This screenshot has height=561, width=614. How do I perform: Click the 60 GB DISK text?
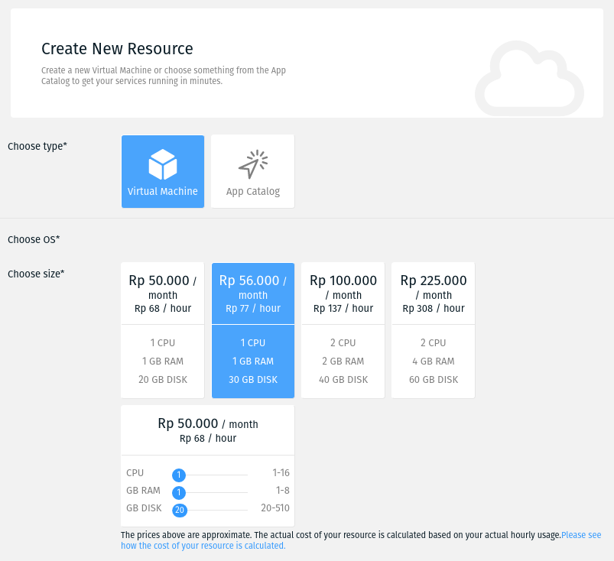pos(434,379)
